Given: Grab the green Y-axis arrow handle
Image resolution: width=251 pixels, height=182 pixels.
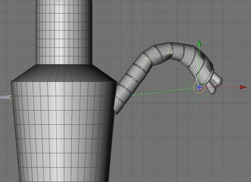Looking at the screenshot, I should tap(199, 43).
